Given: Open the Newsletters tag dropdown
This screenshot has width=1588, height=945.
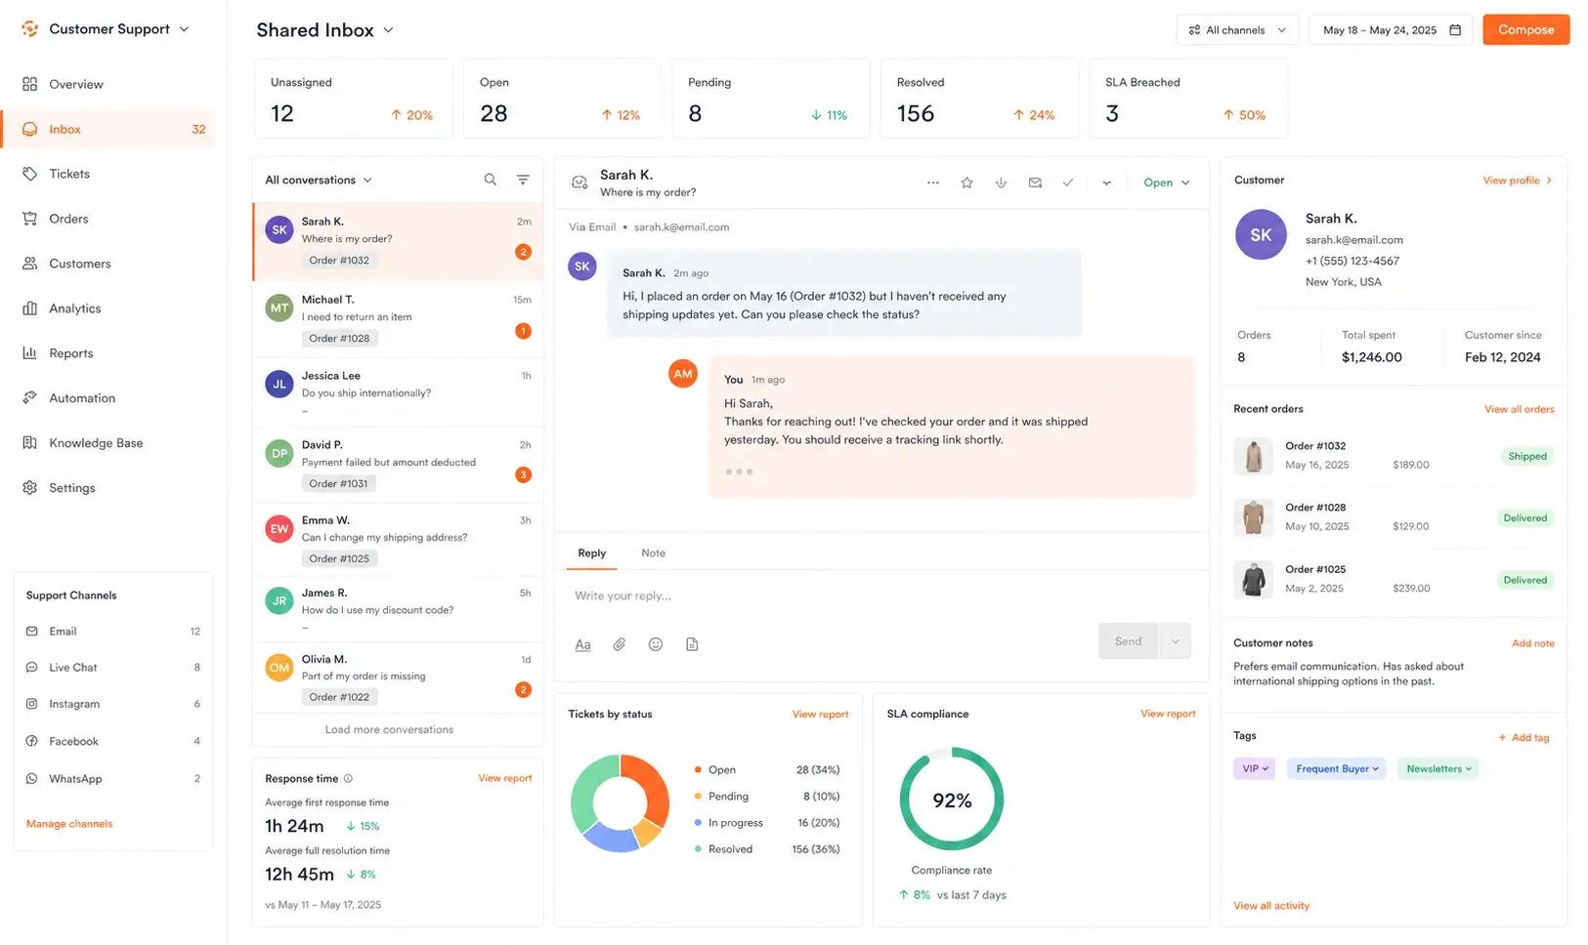Looking at the screenshot, I should click(x=1438, y=769).
